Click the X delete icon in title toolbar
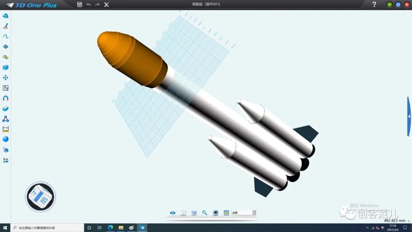 tap(106, 5)
